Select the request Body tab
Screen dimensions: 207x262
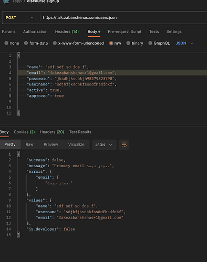click(94, 31)
